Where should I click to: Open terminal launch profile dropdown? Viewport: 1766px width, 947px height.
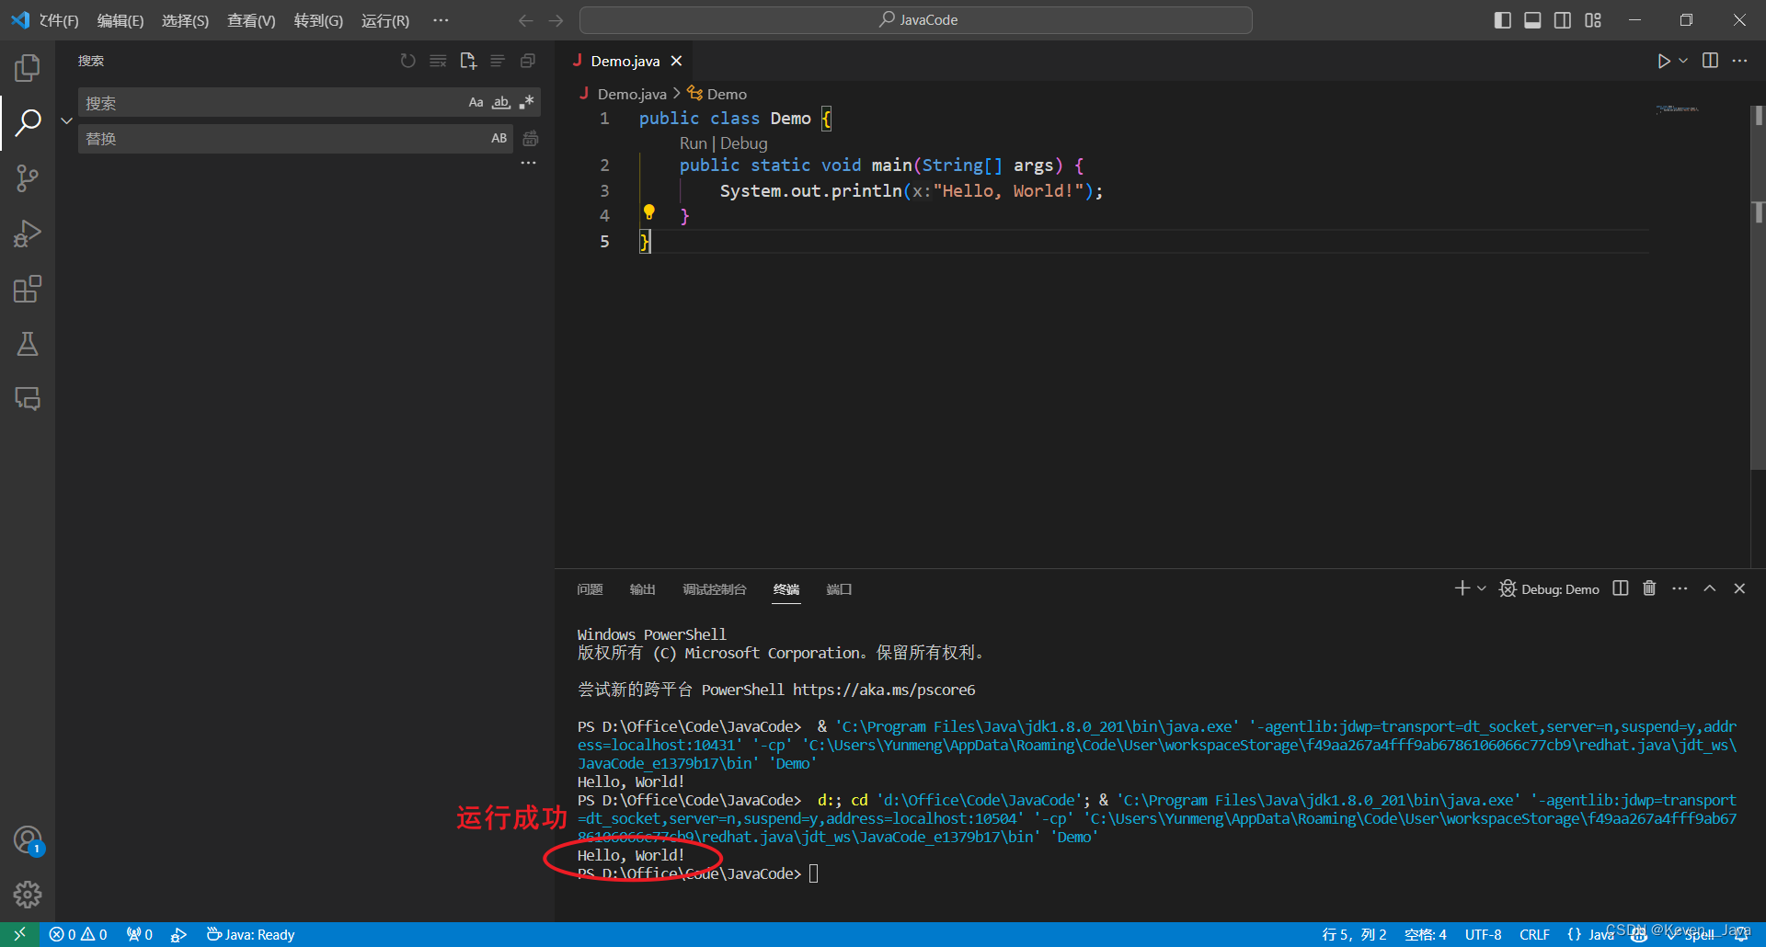coord(1481,588)
